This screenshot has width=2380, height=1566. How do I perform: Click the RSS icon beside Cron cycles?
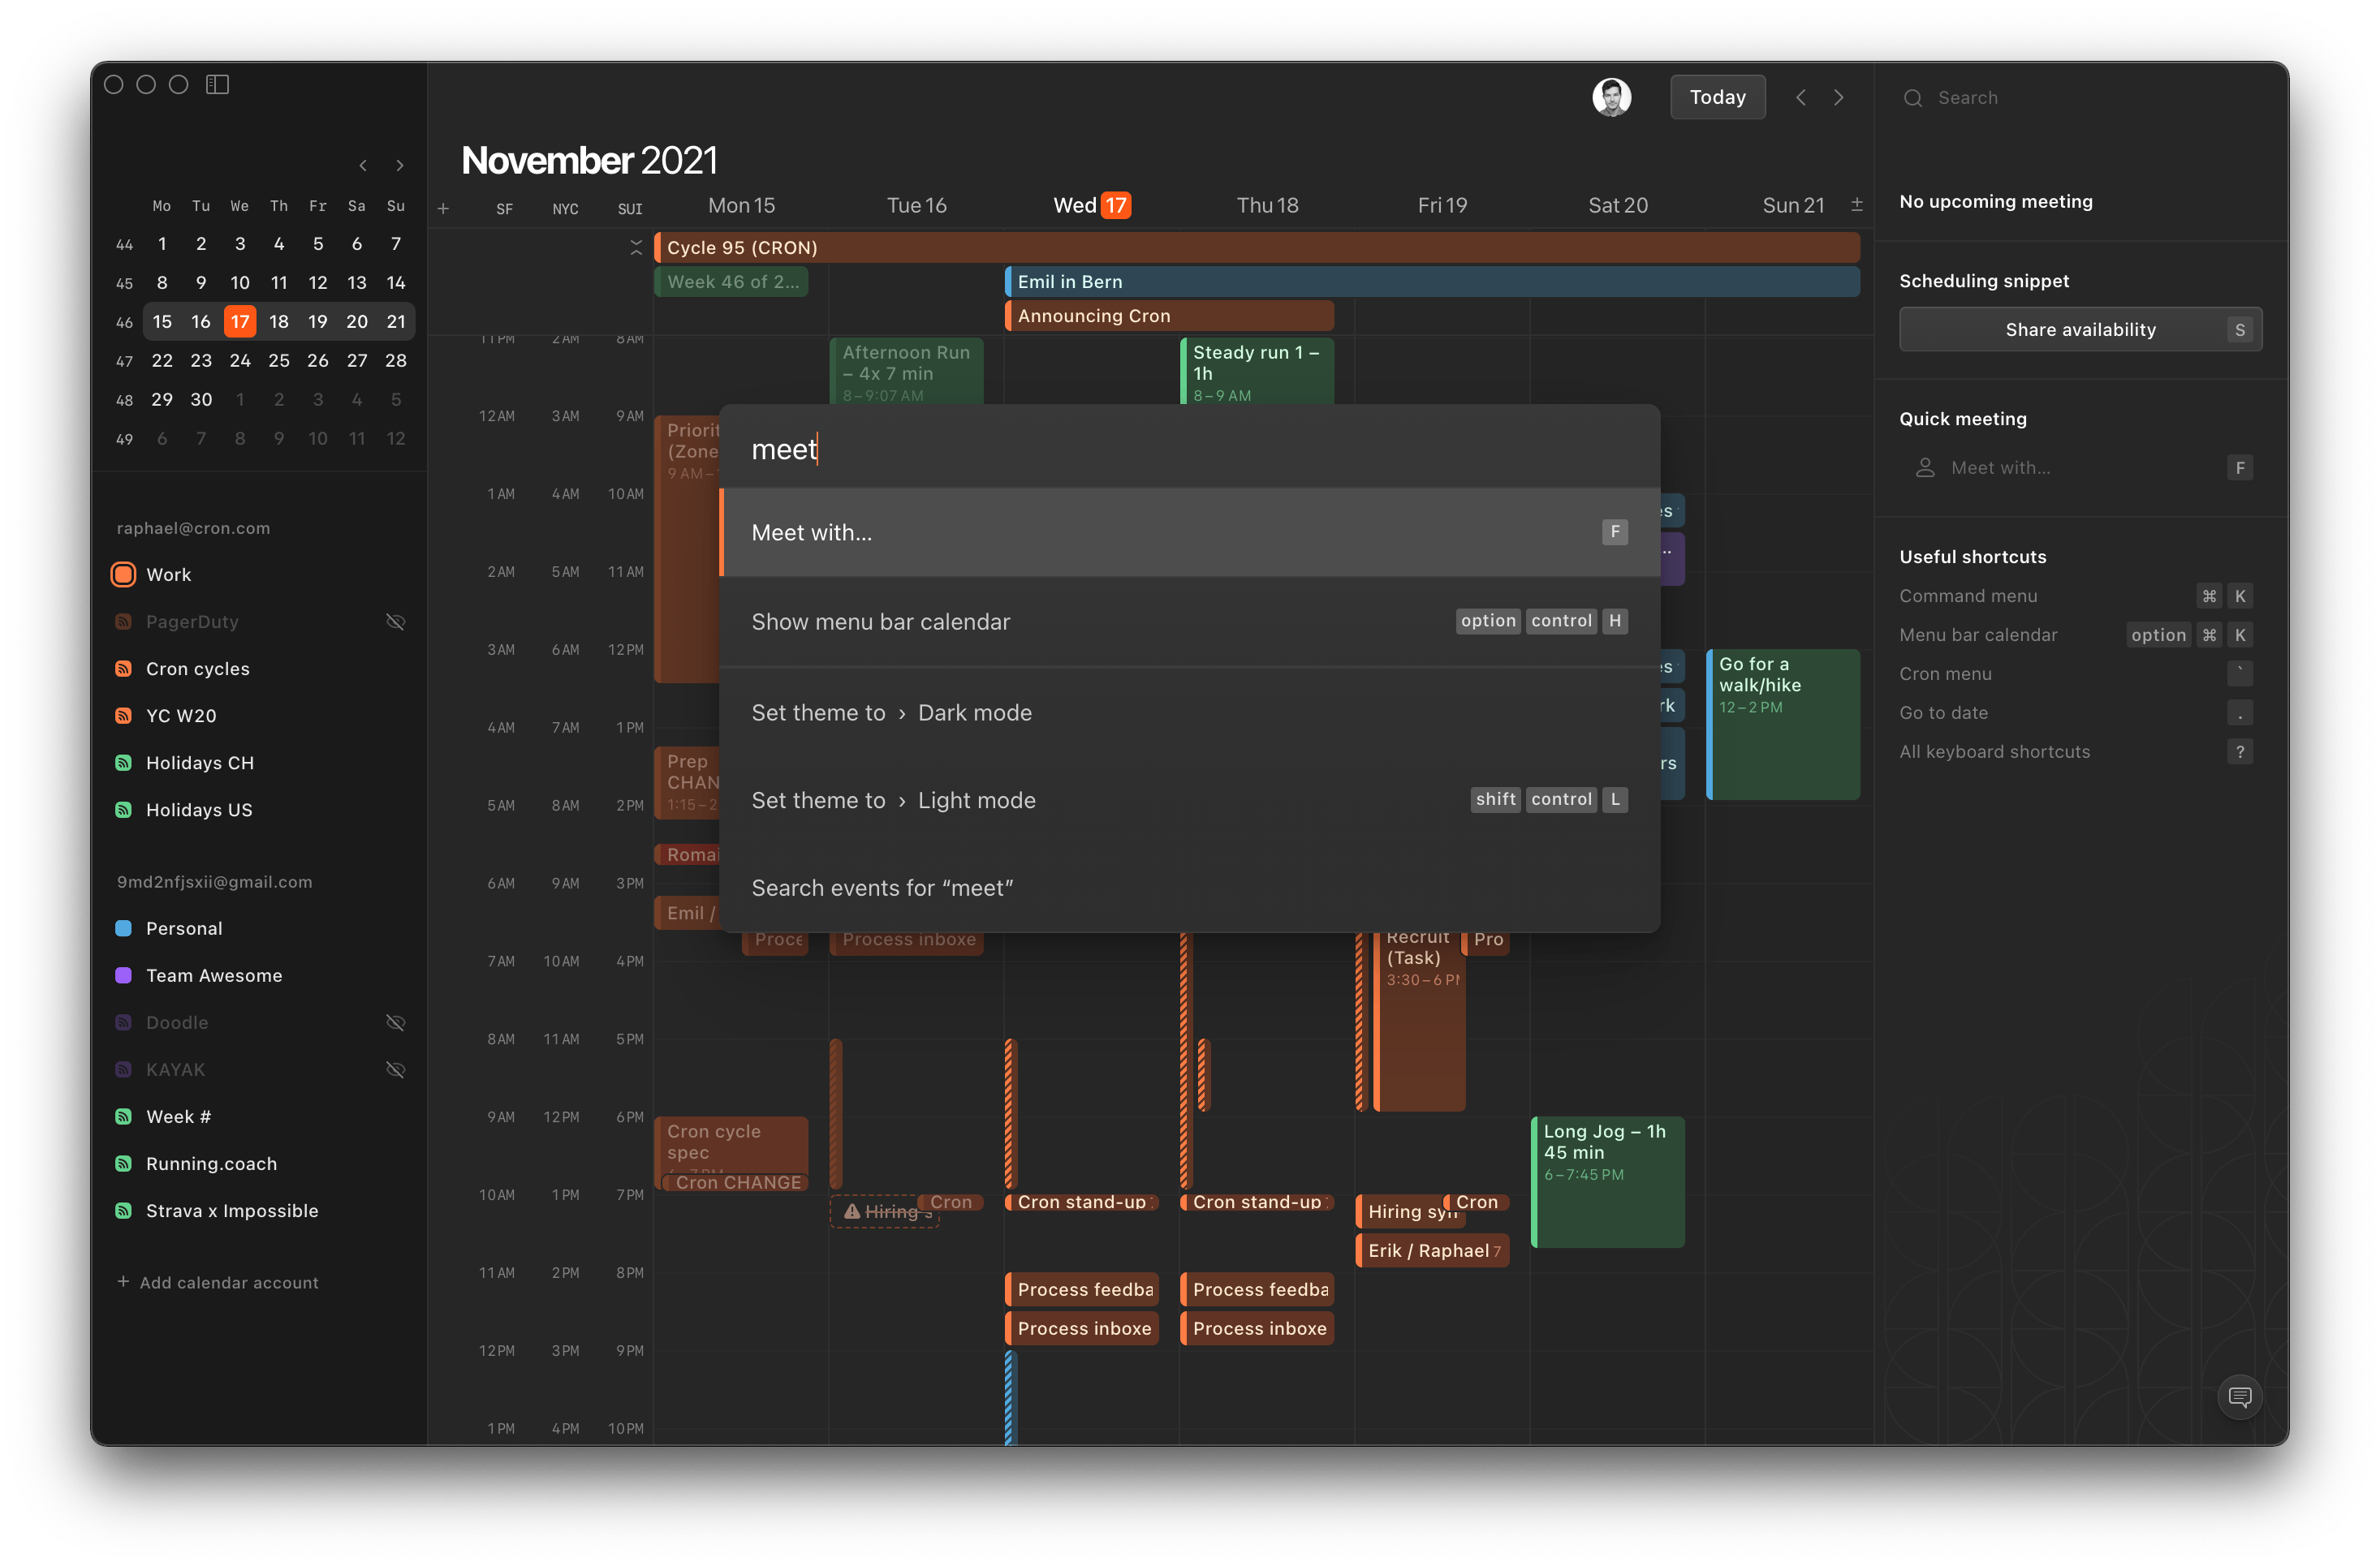click(124, 669)
